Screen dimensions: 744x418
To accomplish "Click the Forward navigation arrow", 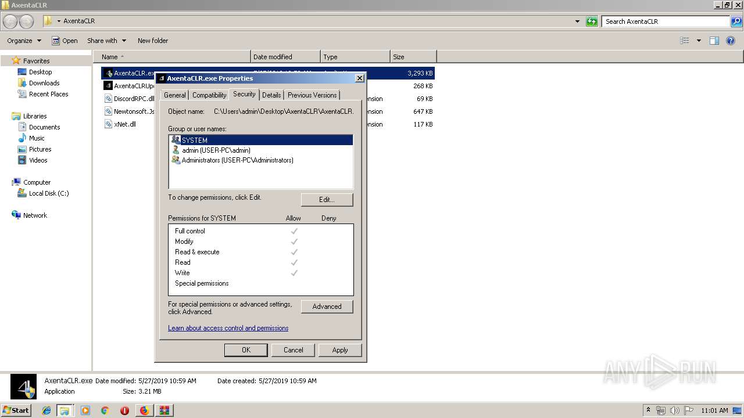I will 27,21.
